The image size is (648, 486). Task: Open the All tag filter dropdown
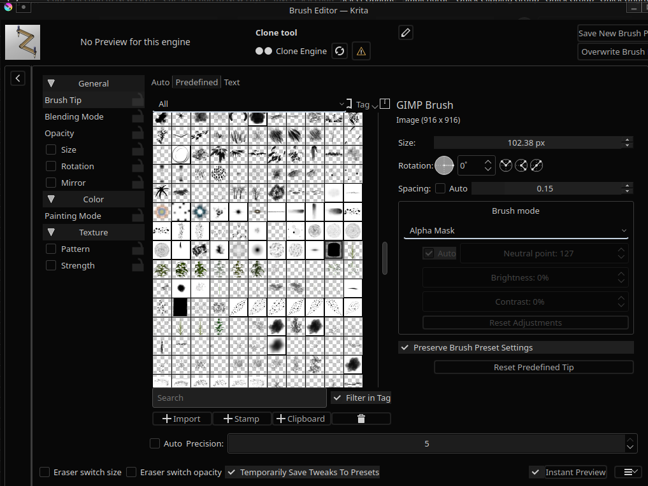pyautogui.click(x=250, y=104)
